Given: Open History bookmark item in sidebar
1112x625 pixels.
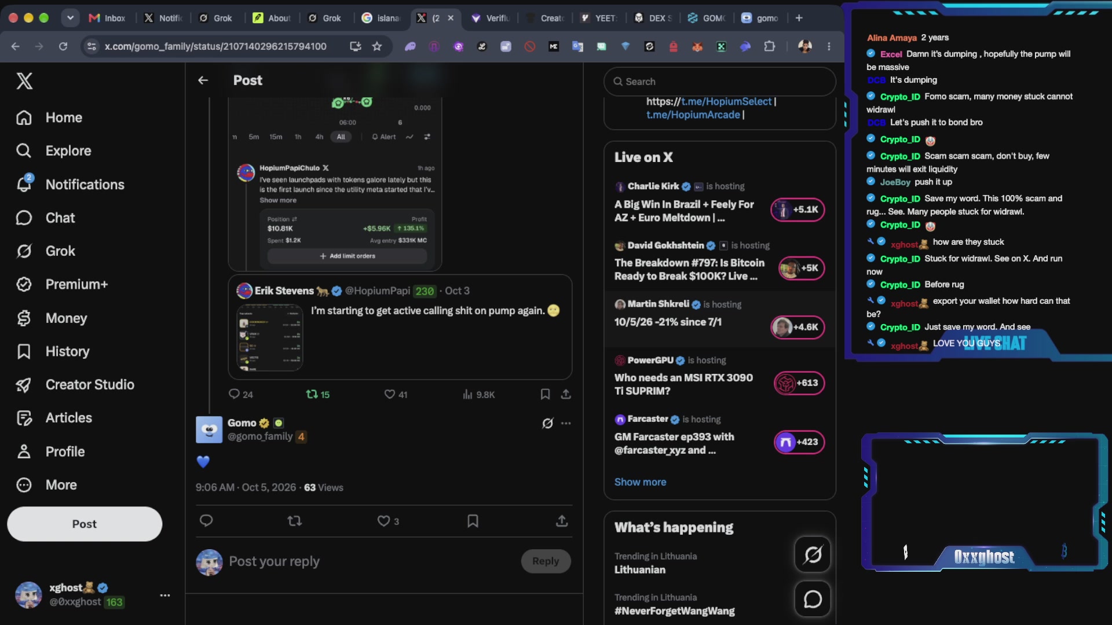Looking at the screenshot, I should 53,351.
